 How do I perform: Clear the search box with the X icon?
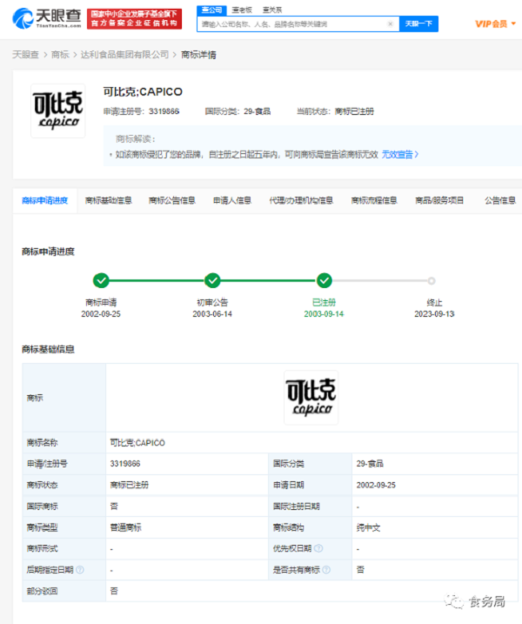point(391,23)
